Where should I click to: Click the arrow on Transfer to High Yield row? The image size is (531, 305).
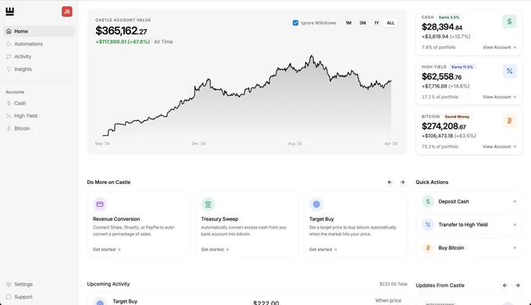coord(515,225)
